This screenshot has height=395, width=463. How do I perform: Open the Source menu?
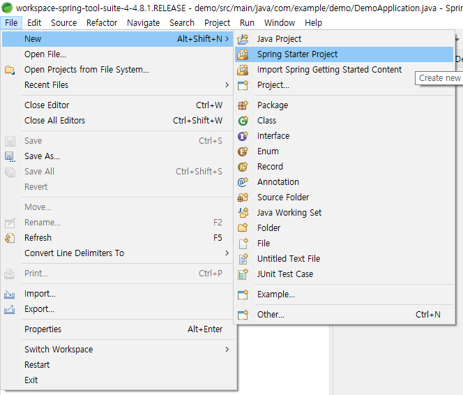click(63, 23)
